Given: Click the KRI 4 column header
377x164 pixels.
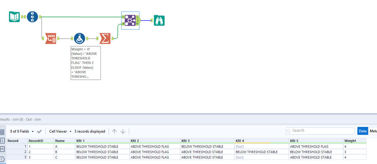Looking at the screenshot, I should coord(262,141).
